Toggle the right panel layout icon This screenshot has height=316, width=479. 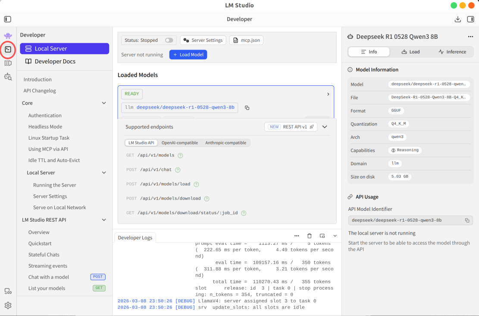point(470,19)
